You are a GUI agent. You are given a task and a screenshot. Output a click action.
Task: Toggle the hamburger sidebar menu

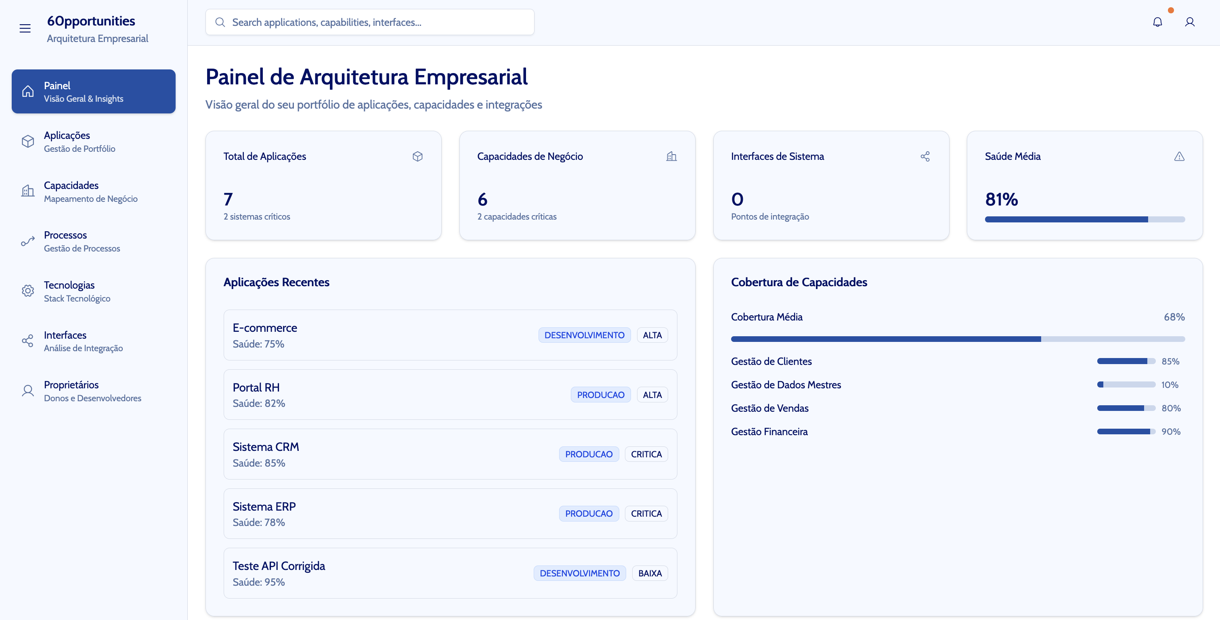click(x=25, y=28)
